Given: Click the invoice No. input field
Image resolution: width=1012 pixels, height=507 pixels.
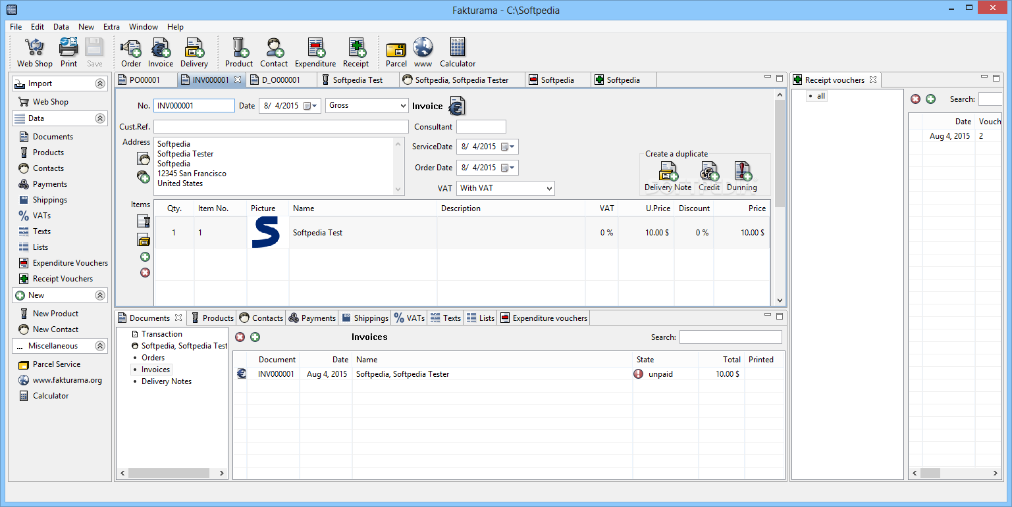Looking at the screenshot, I should click(194, 105).
